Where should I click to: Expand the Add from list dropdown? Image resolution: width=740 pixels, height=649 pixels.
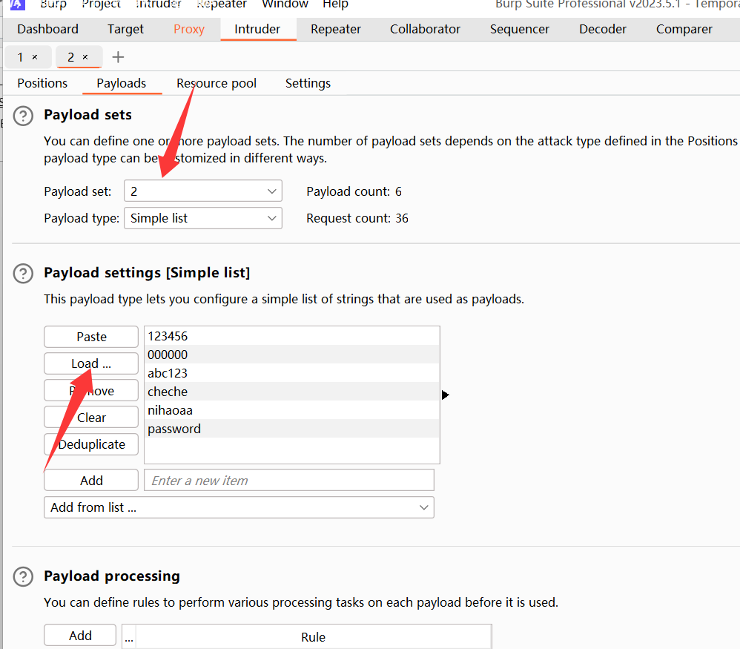tap(239, 507)
